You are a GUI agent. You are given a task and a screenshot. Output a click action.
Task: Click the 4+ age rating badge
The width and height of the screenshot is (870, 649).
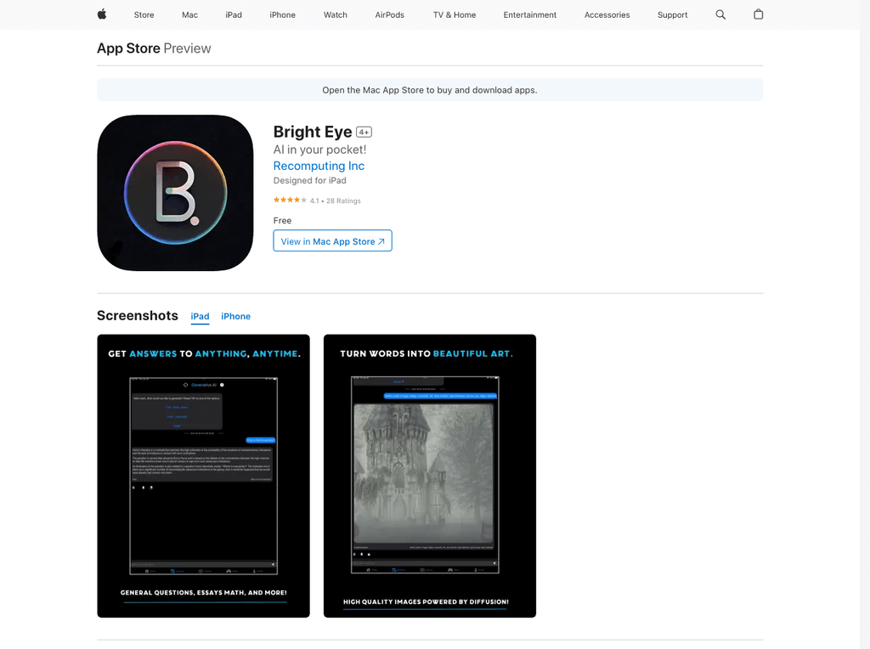pyautogui.click(x=364, y=132)
